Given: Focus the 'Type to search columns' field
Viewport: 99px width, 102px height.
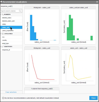Looking at the screenshot, I should click(x=10, y=11).
